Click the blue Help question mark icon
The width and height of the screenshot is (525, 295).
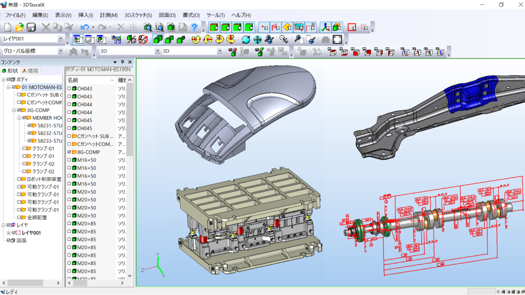point(194,27)
